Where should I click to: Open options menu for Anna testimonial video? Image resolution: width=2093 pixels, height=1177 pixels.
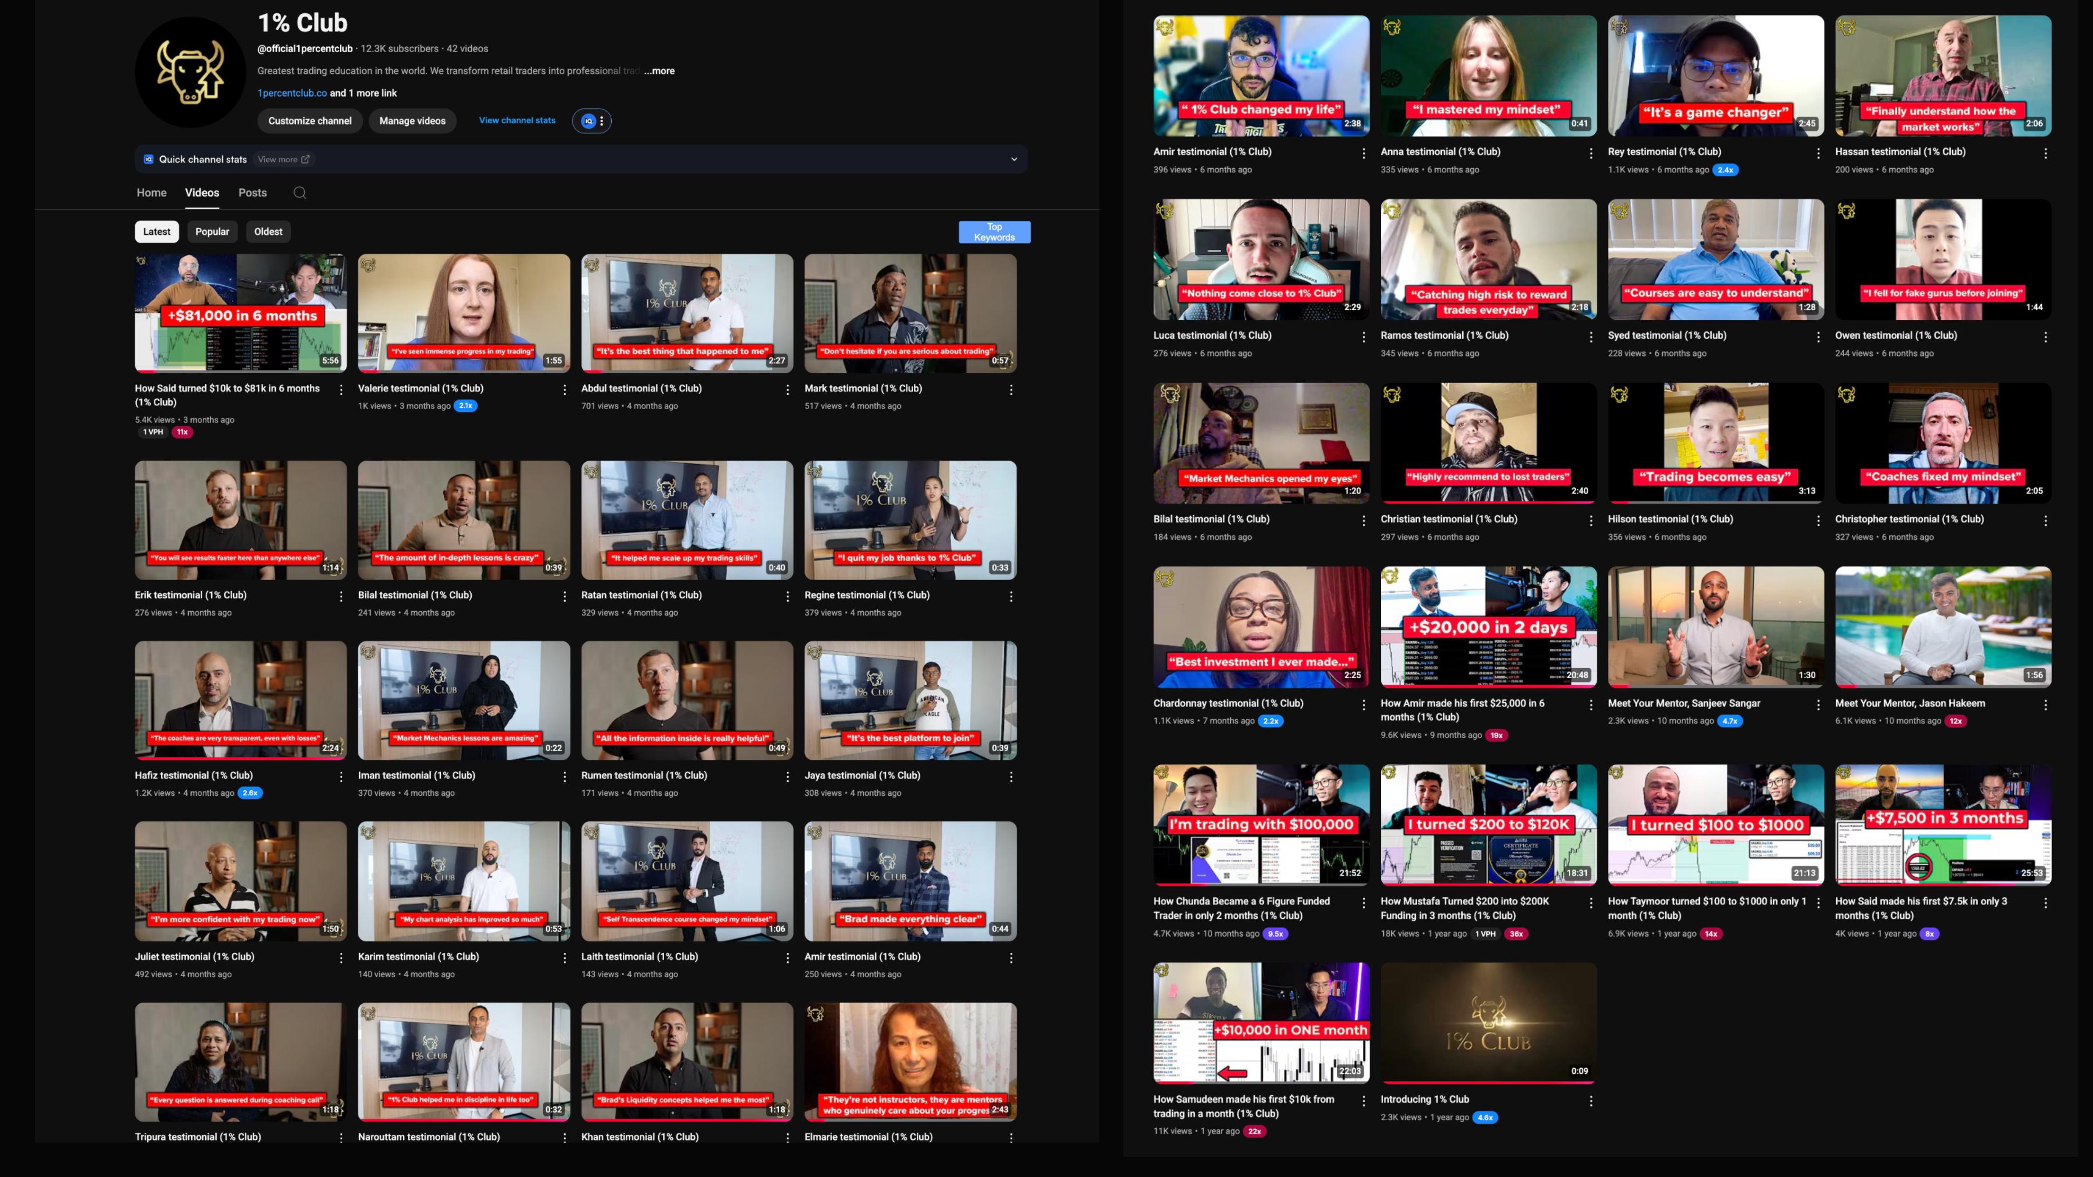click(1591, 153)
